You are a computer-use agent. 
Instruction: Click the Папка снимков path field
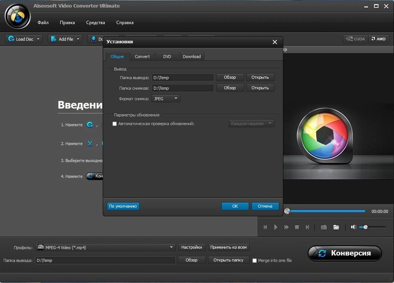click(183, 88)
